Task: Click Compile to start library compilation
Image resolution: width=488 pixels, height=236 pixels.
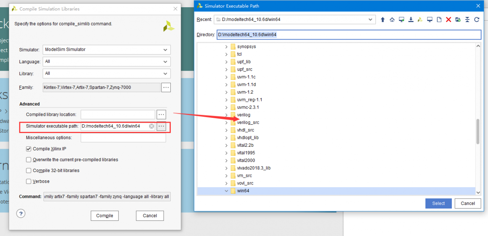Action: [104, 216]
